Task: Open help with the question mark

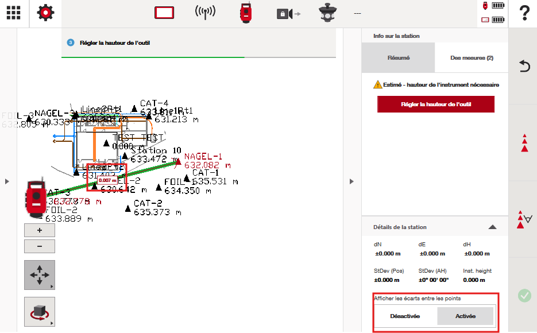Action: pyautogui.click(x=523, y=13)
